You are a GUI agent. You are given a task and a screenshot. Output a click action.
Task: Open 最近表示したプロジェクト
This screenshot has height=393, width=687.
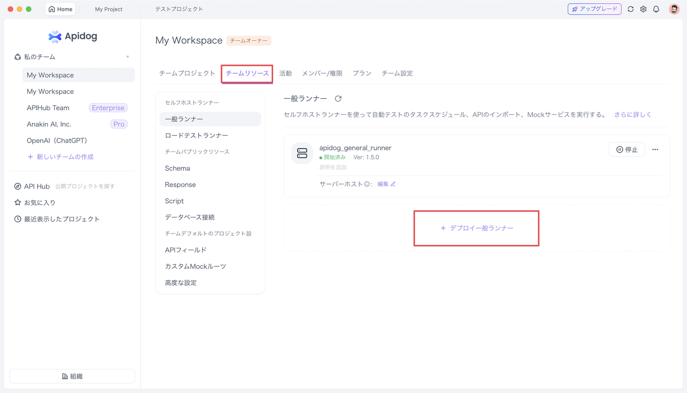(57, 219)
